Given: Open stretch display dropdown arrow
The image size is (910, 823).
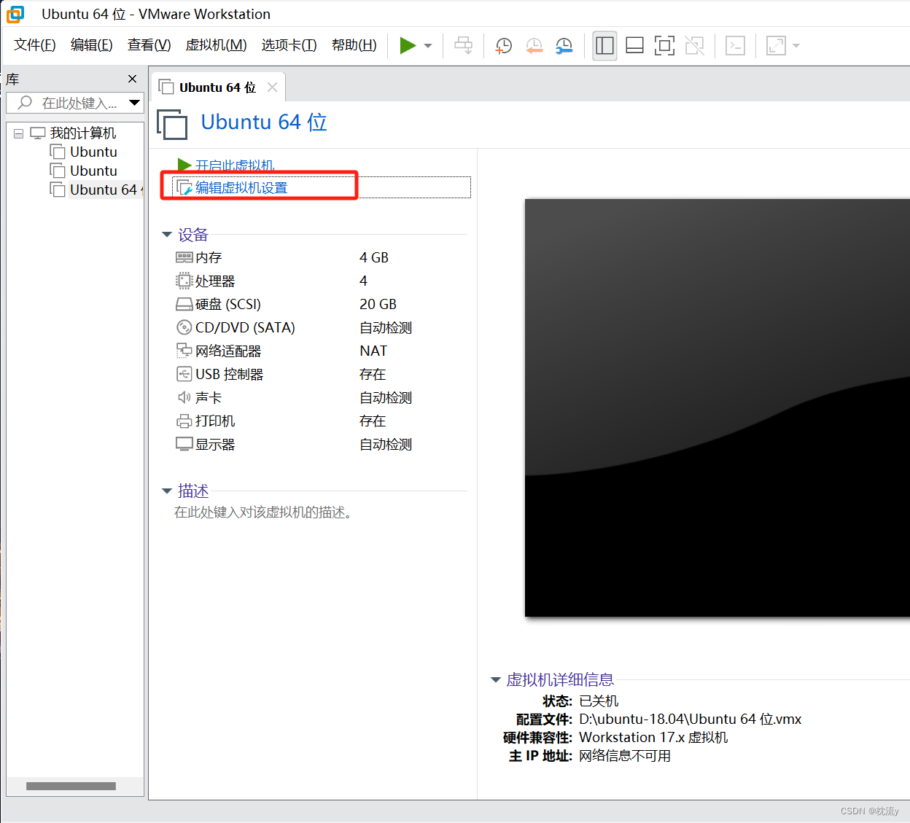Looking at the screenshot, I should click(x=796, y=46).
